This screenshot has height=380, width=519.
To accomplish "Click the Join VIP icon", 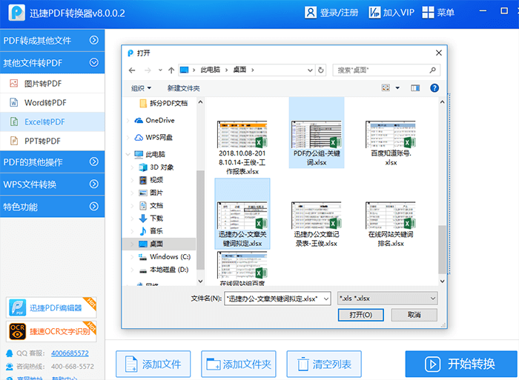I will [x=374, y=13].
